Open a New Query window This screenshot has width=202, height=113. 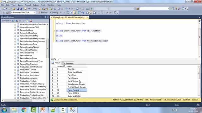coord(31,8)
